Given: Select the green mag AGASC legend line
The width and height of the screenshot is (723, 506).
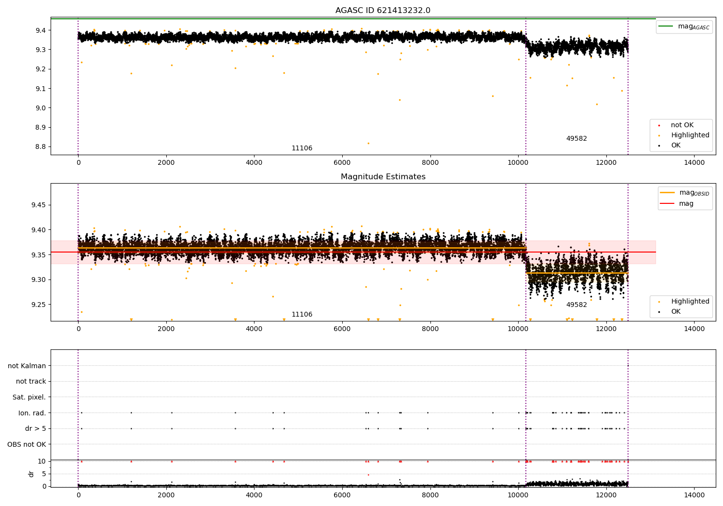Looking at the screenshot, I should pos(667,27).
